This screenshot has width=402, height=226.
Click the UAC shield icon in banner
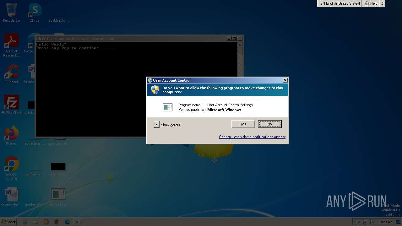155,90
